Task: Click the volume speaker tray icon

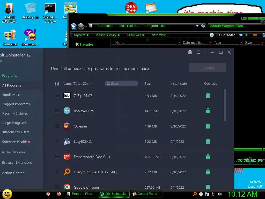Action: (x=219, y=194)
